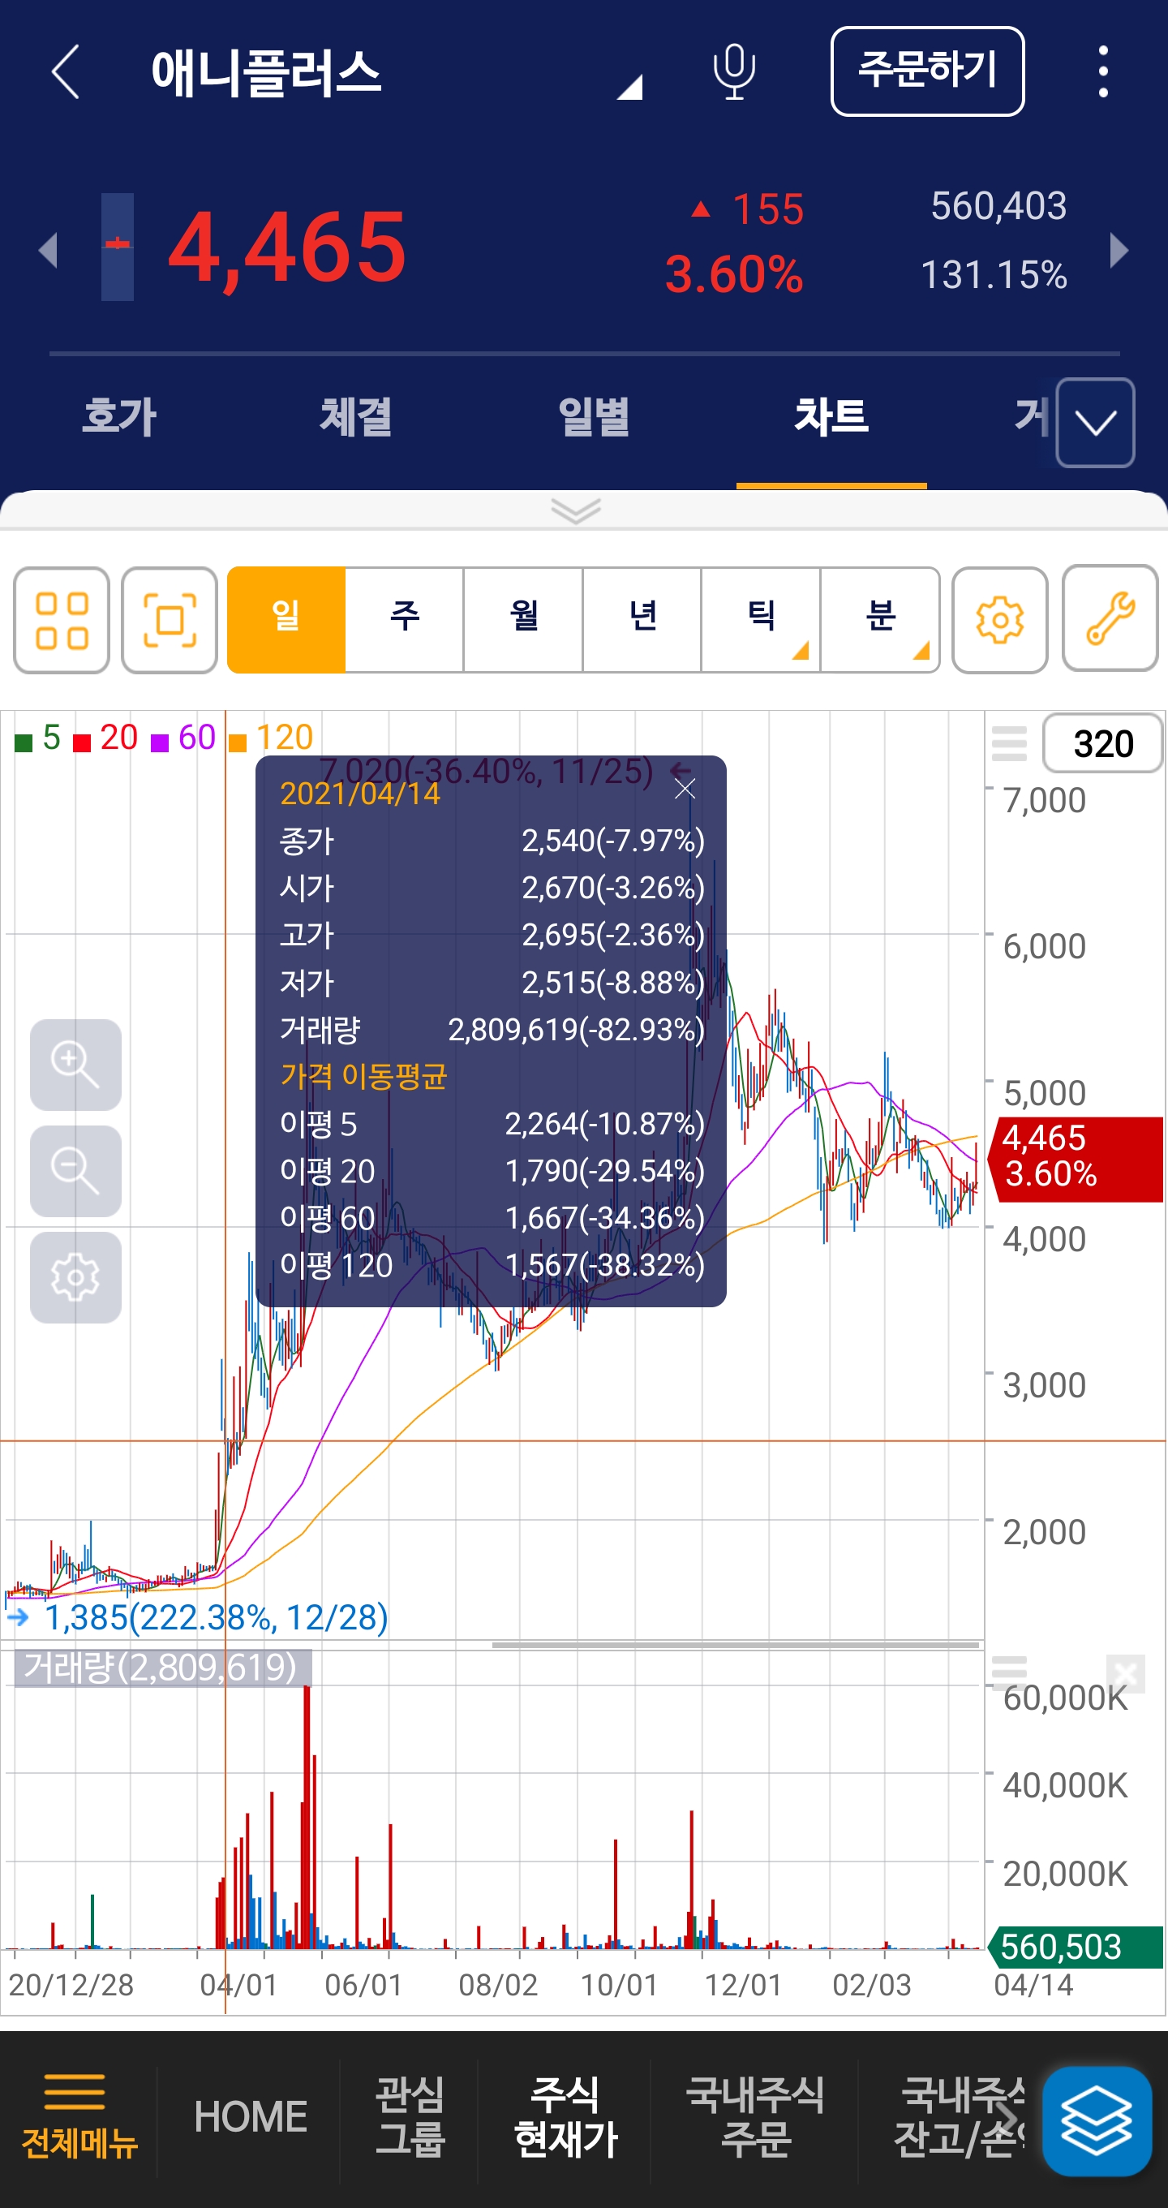This screenshot has width=1168, height=2208.
Task: Open chart settings with orange gear icon
Action: point(999,620)
